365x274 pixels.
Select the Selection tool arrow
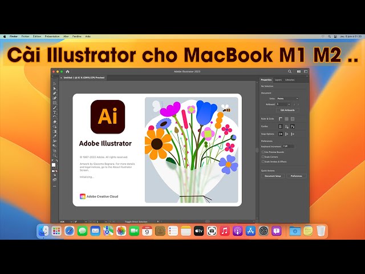55,84
